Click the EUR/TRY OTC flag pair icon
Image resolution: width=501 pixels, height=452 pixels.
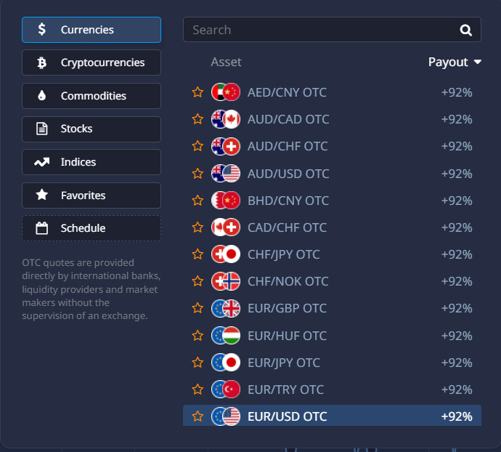click(225, 390)
